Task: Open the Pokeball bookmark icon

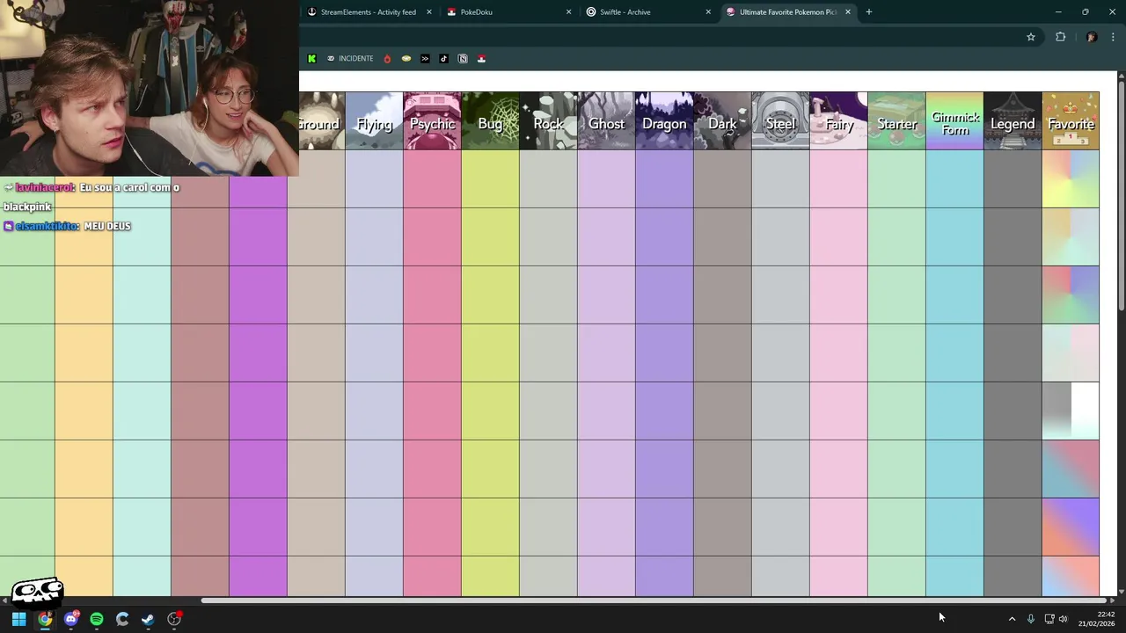Action: 481,59
